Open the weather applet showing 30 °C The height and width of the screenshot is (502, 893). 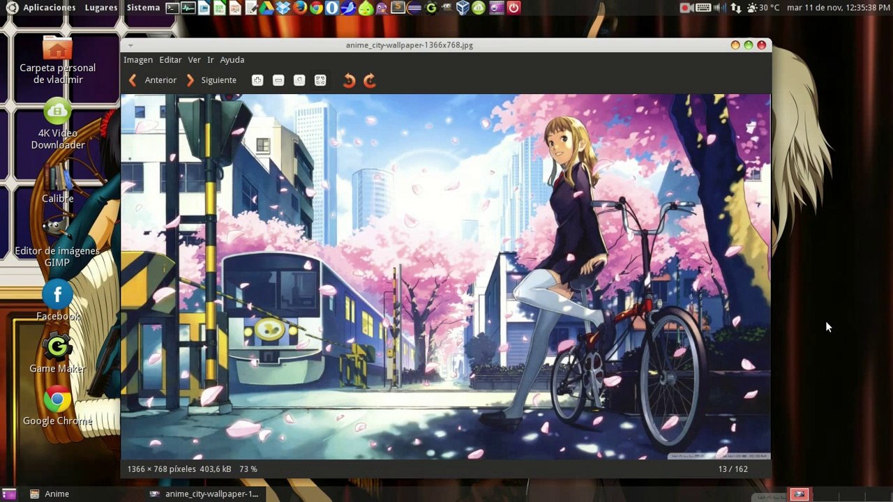tap(763, 8)
